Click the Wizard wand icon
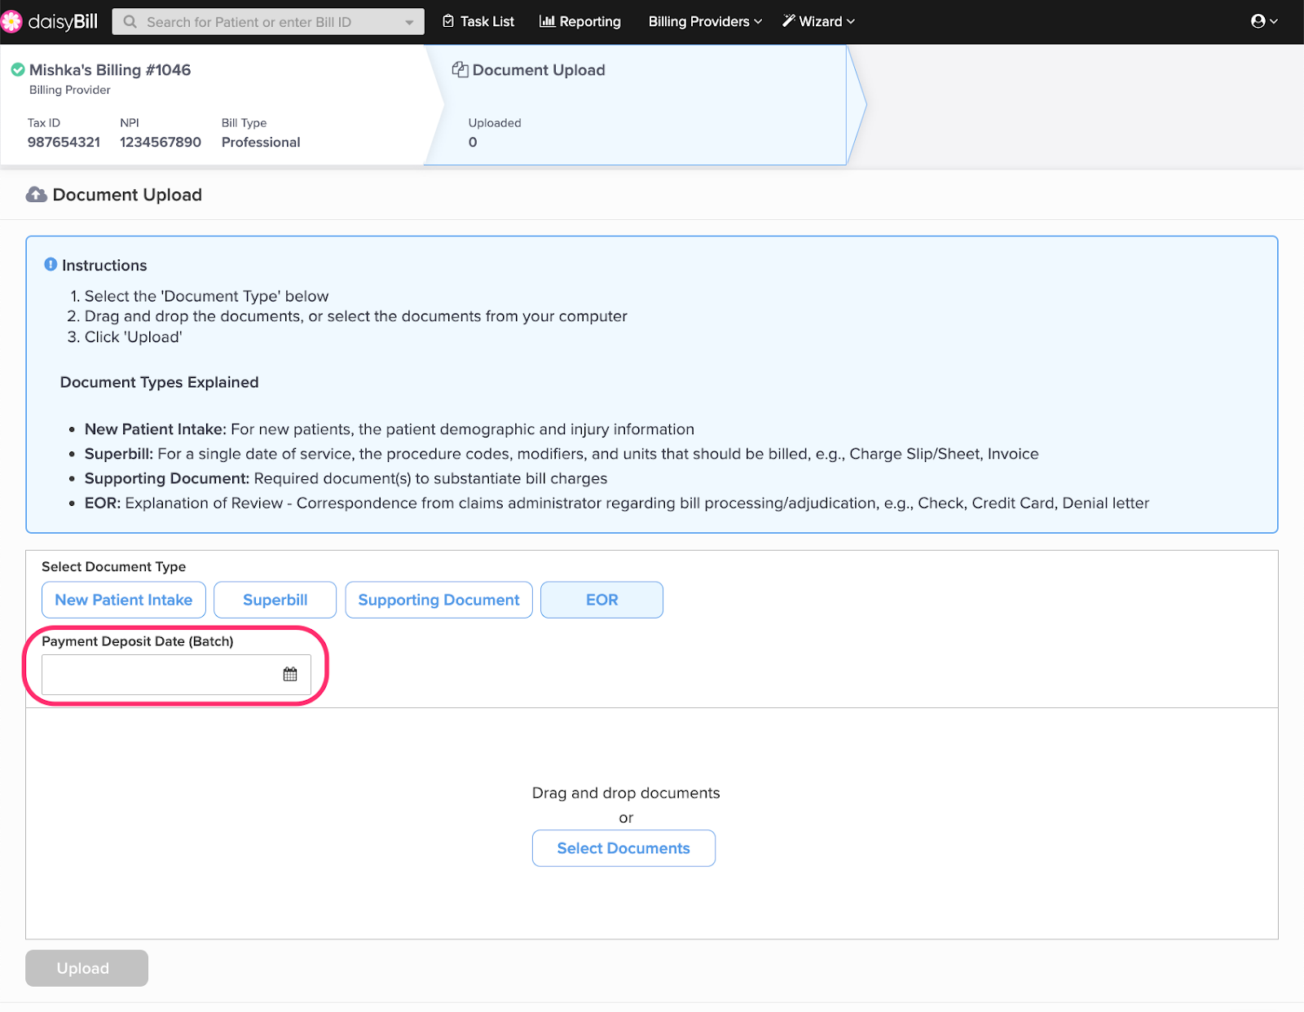1304x1012 pixels. pyautogui.click(x=788, y=21)
